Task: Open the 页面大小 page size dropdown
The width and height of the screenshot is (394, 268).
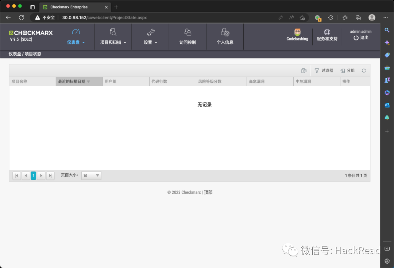Action: tap(92, 176)
